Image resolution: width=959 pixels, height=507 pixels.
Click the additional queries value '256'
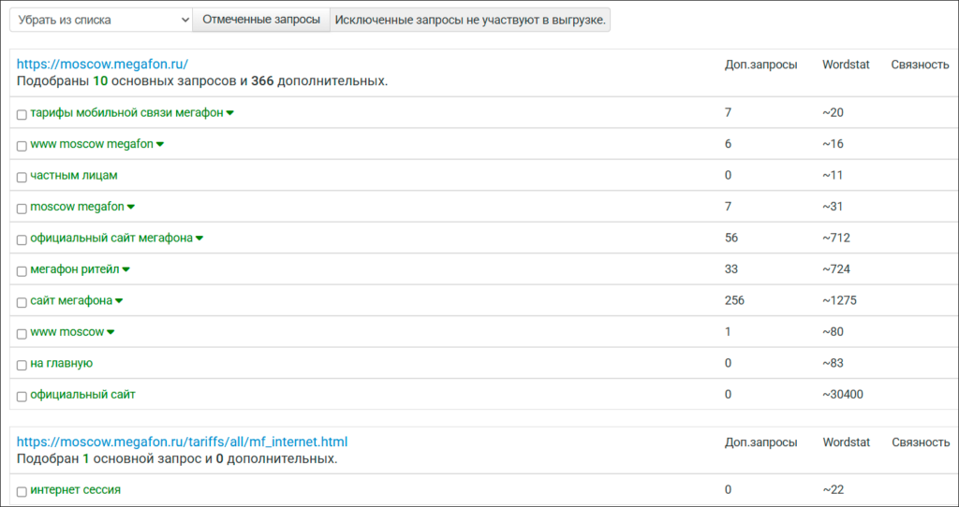[x=734, y=300]
